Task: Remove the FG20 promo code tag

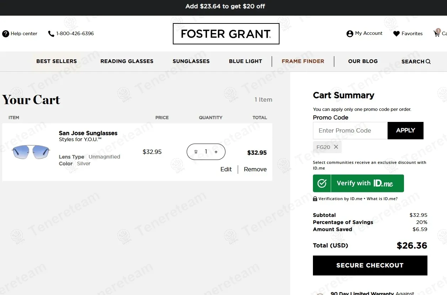Action: 336,147
